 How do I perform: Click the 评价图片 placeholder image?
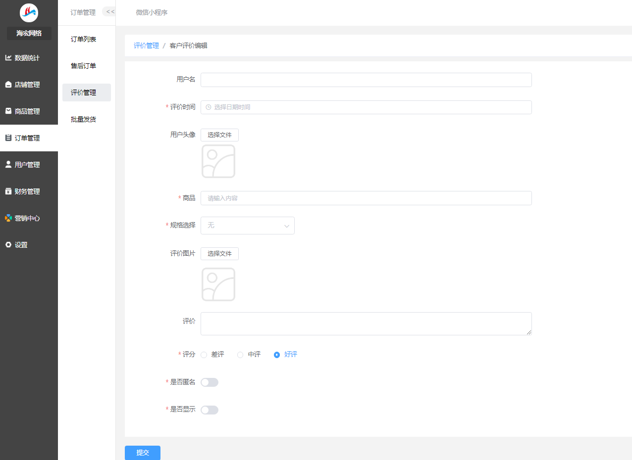pyautogui.click(x=218, y=284)
